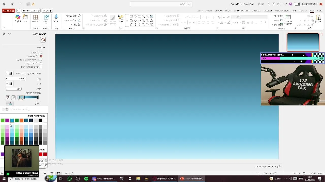Open the Sensitivity (רגישות) ribbon icon
Screen dimensions: 325x182
click(x=46, y=18)
